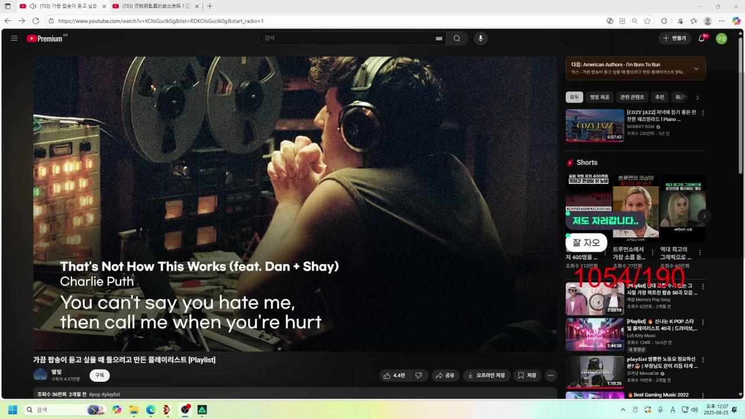Open File Explorer from taskbar
Image resolution: width=745 pixels, height=419 pixels.
133,410
